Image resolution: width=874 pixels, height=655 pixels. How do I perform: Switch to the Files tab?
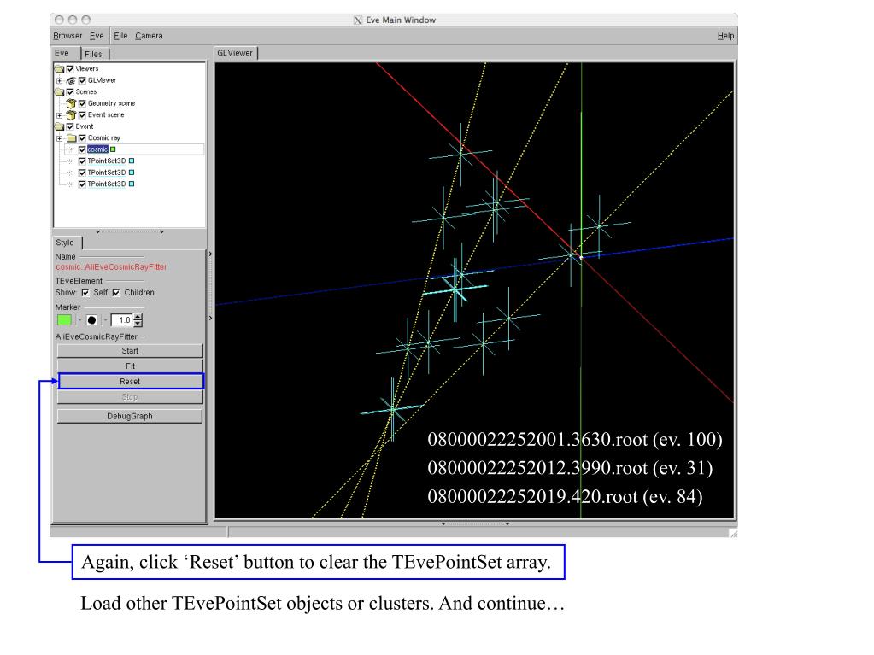(x=94, y=54)
